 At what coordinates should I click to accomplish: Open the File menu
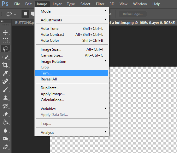[x=17, y=4]
